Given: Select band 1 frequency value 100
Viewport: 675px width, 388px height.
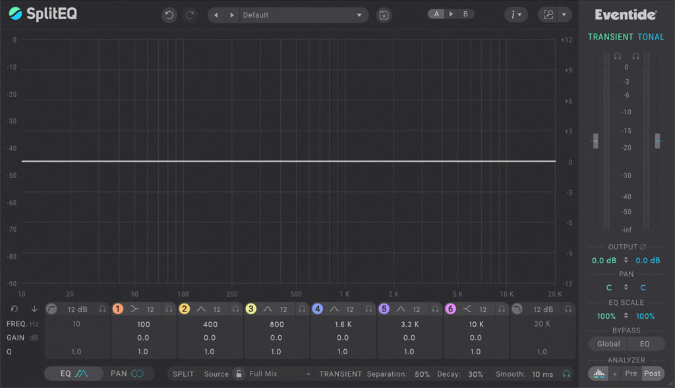Looking at the screenshot, I should [x=143, y=324].
